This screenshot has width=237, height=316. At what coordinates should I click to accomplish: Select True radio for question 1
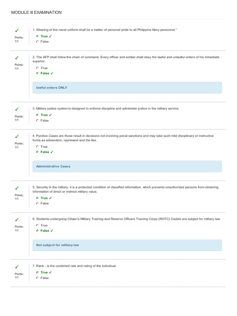tap(37, 36)
